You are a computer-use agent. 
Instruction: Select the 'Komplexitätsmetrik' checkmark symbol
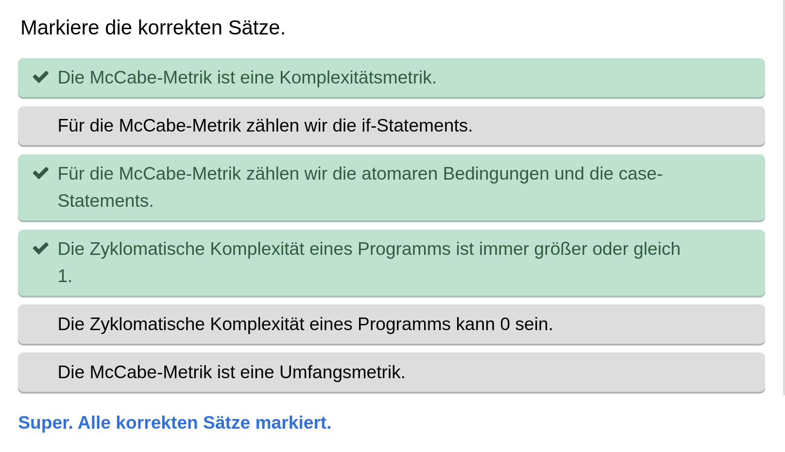coord(41,77)
